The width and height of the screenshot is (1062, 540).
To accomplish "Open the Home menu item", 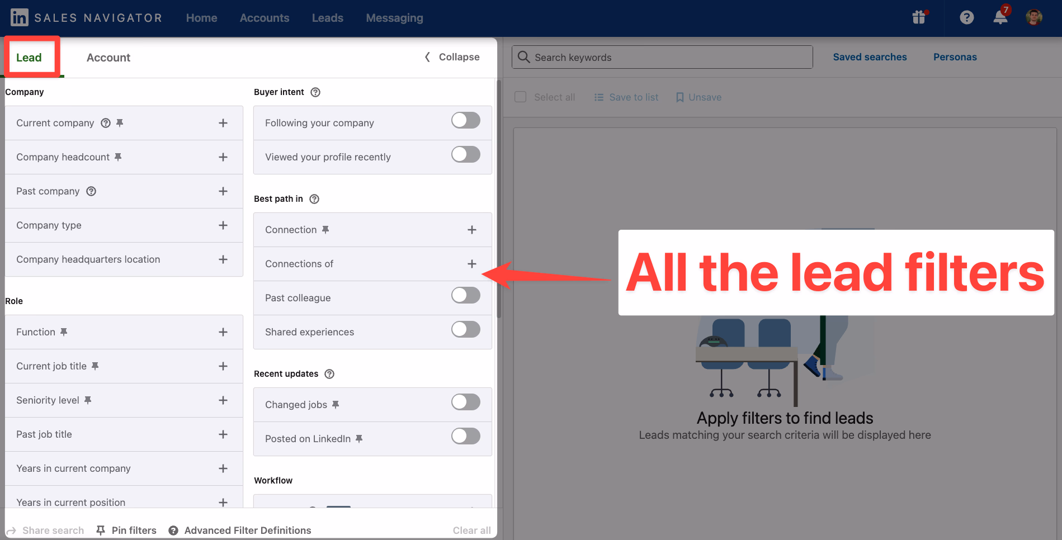I will pyautogui.click(x=201, y=18).
